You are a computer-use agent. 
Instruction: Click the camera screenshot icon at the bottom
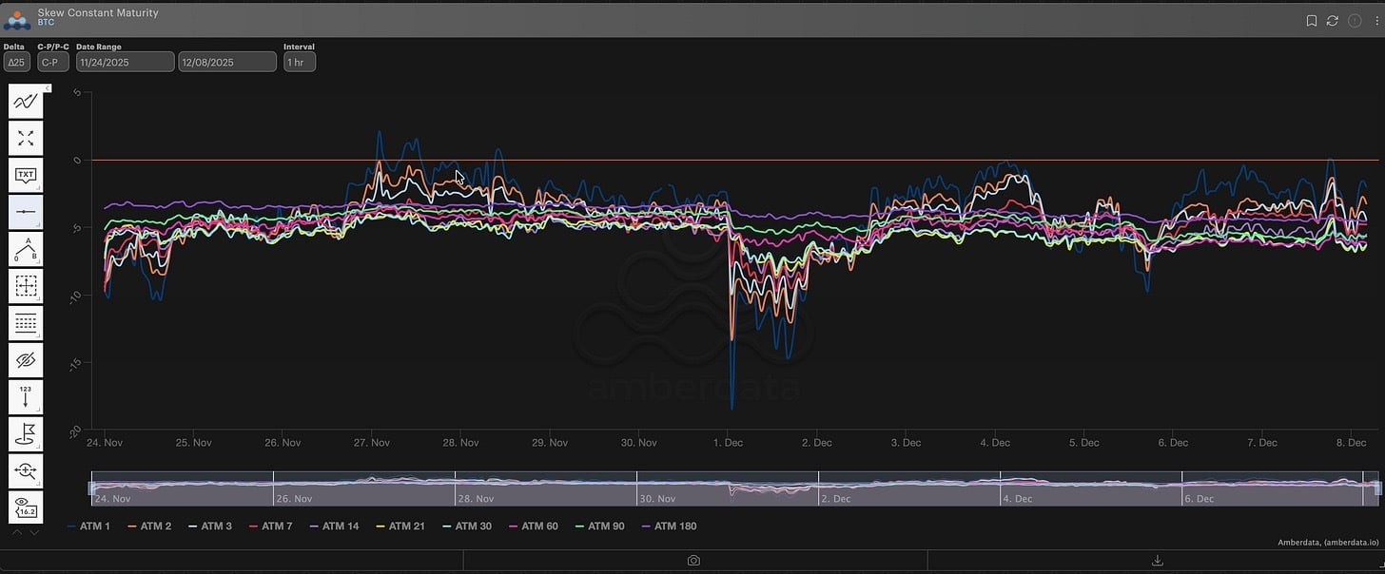692,561
